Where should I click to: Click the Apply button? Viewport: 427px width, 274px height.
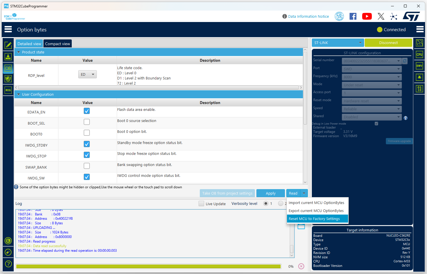click(x=271, y=193)
